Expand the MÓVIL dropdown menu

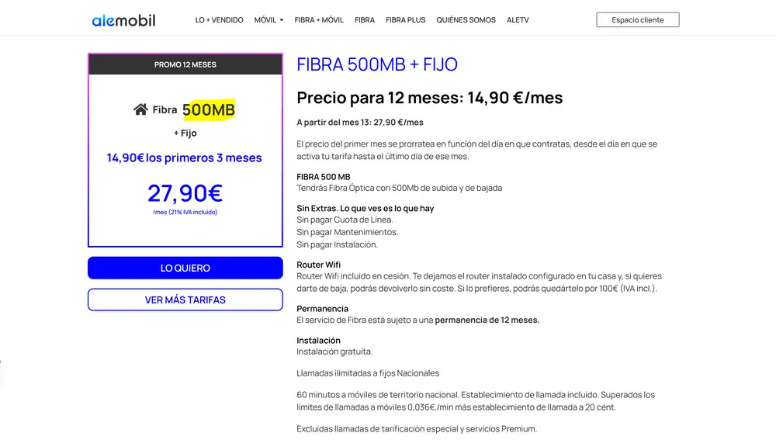click(x=268, y=20)
